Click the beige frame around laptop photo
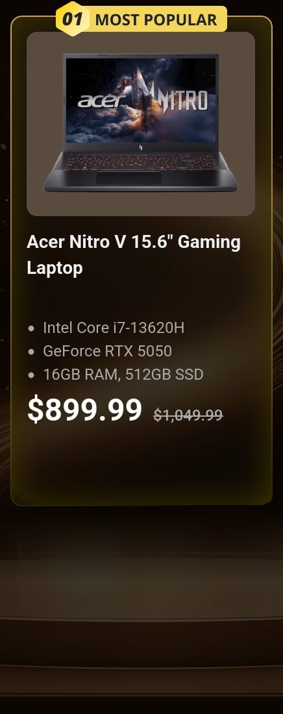 (141, 204)
